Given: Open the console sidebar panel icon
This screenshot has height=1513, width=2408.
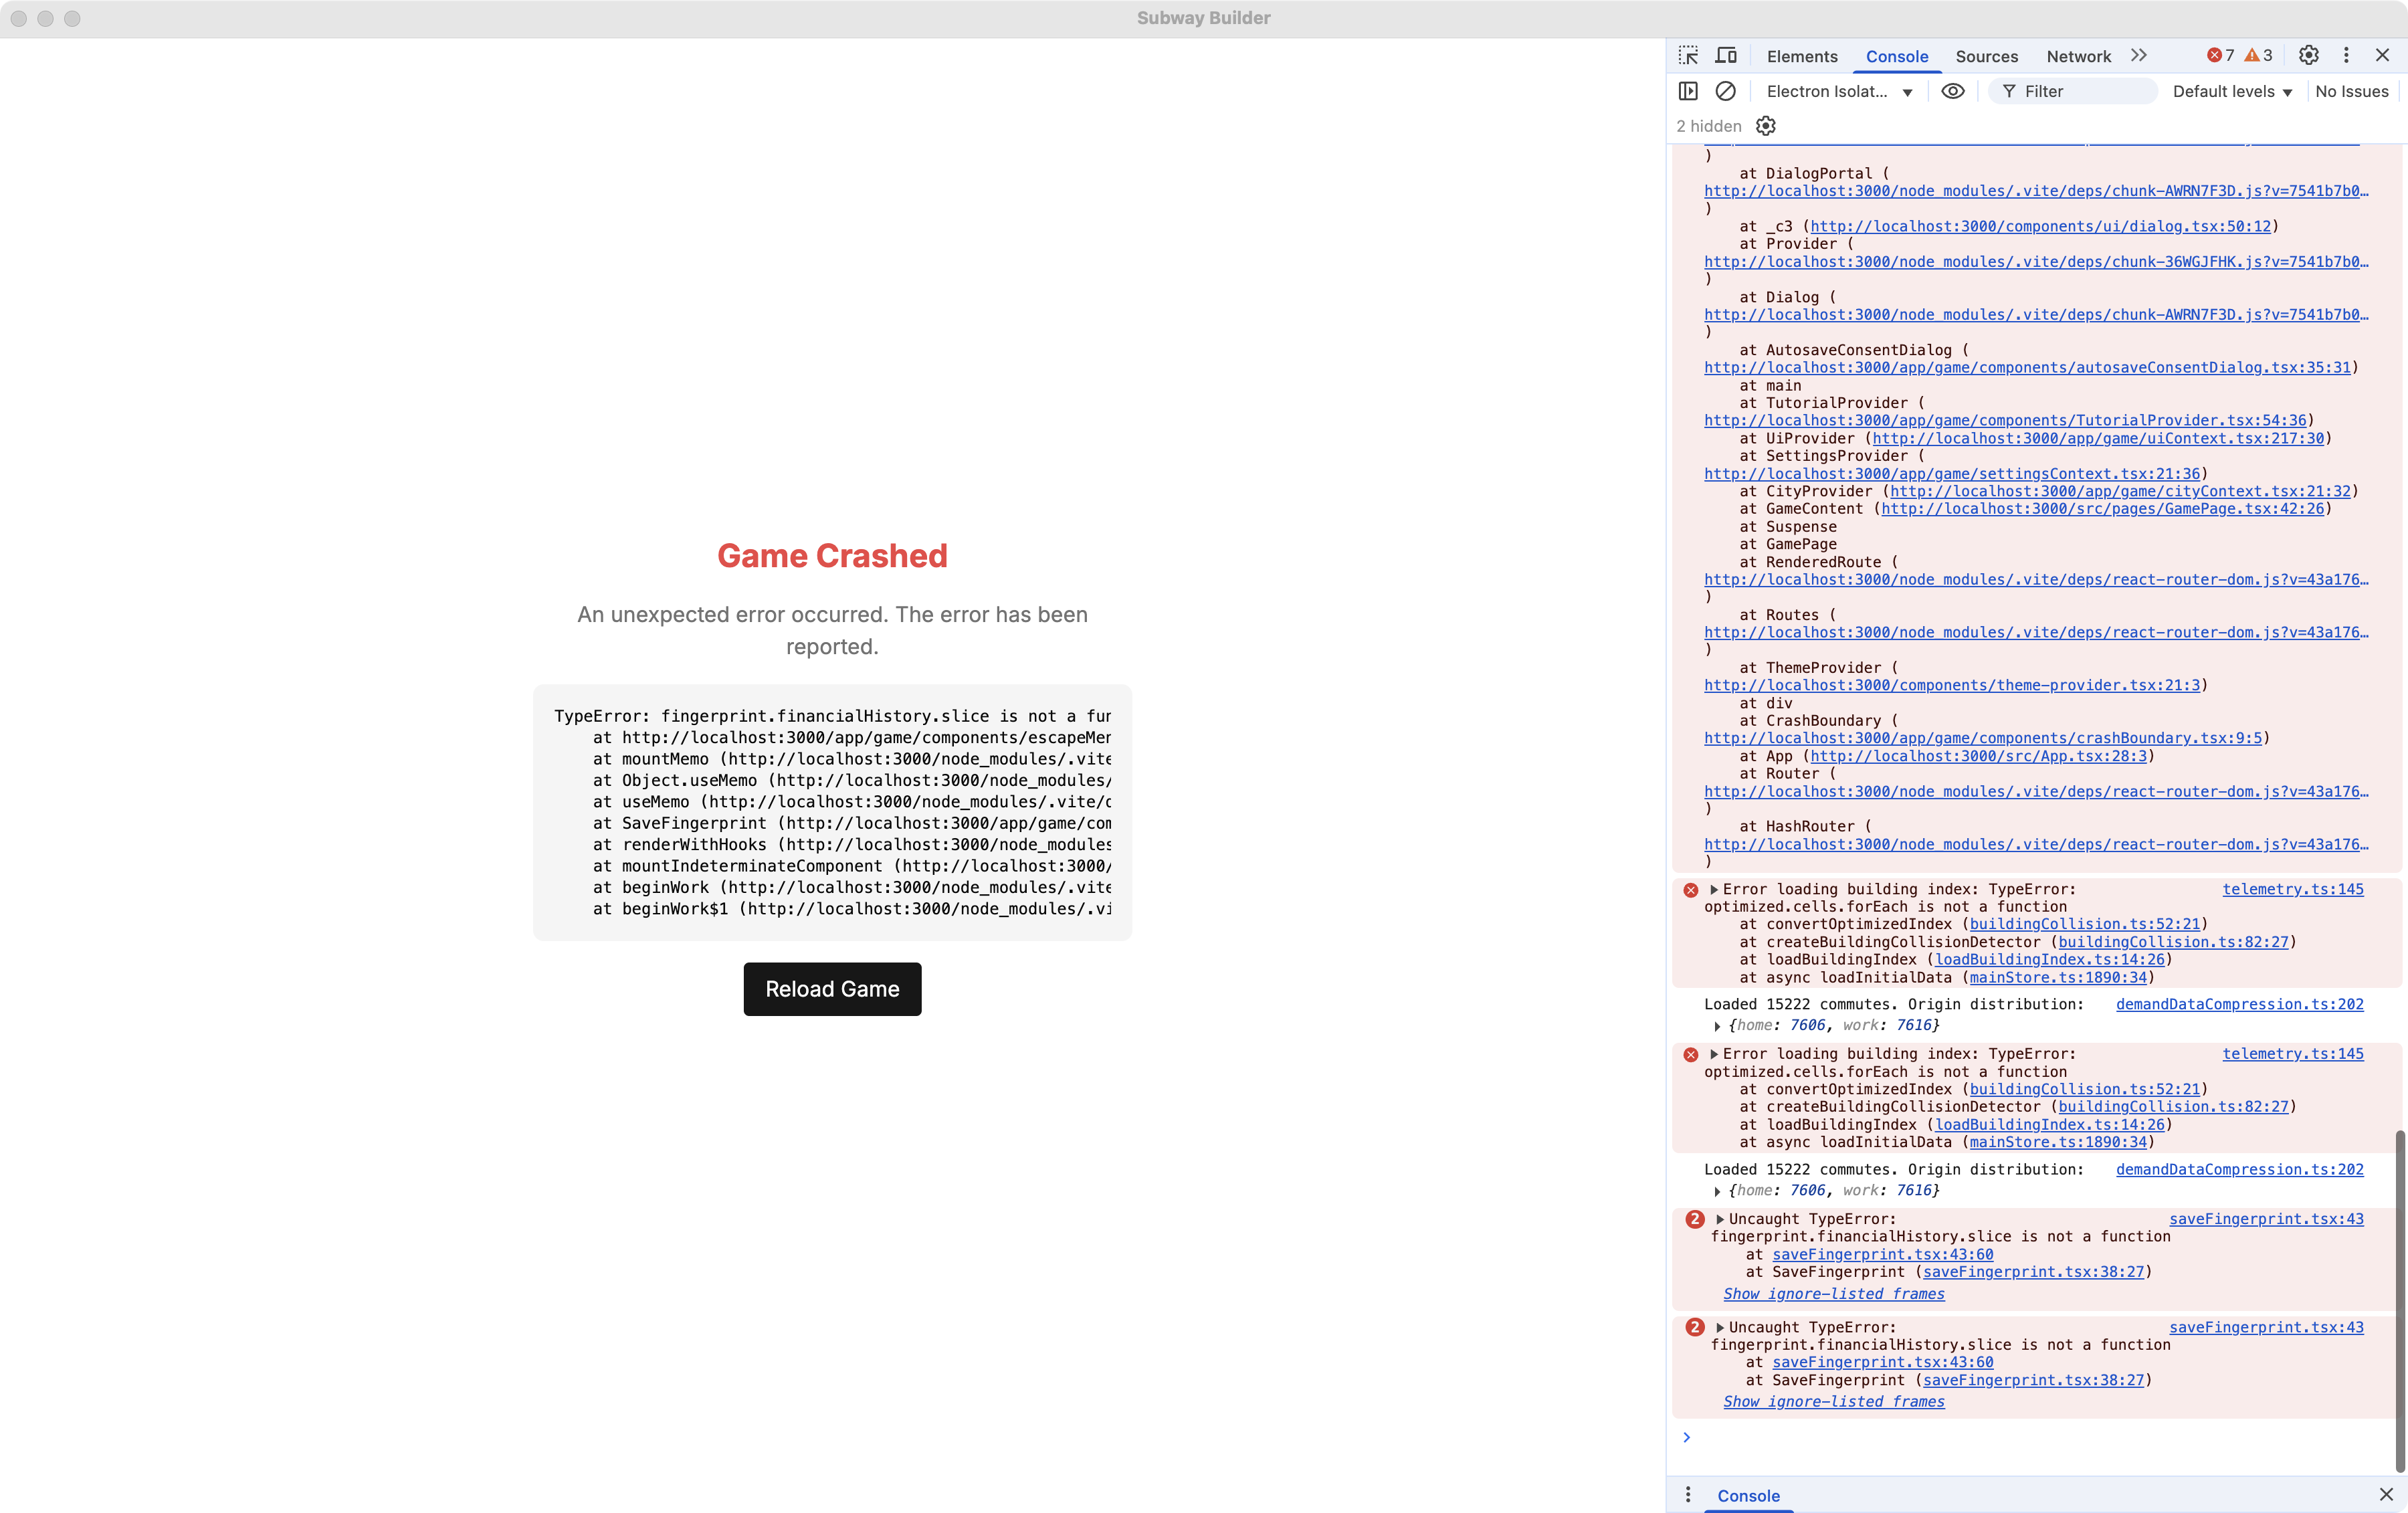Looking at the screenshot, I should (x=1688, y=91).
